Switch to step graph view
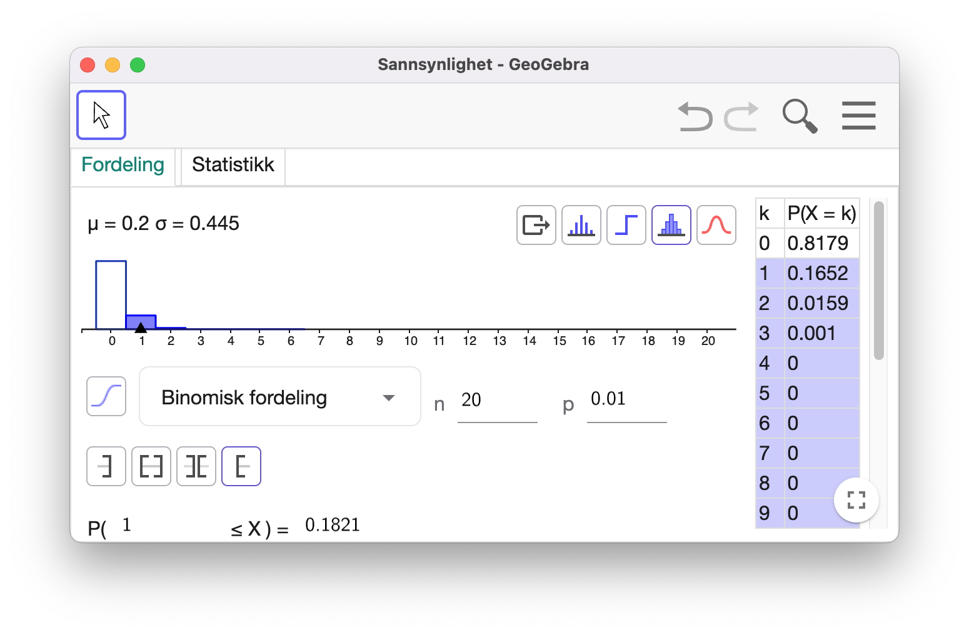The height and width of the screenshot is (635, 969). click(x=626, y=225)
